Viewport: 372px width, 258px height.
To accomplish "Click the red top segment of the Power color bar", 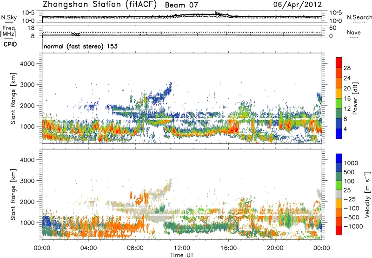I will coord(339,62).
